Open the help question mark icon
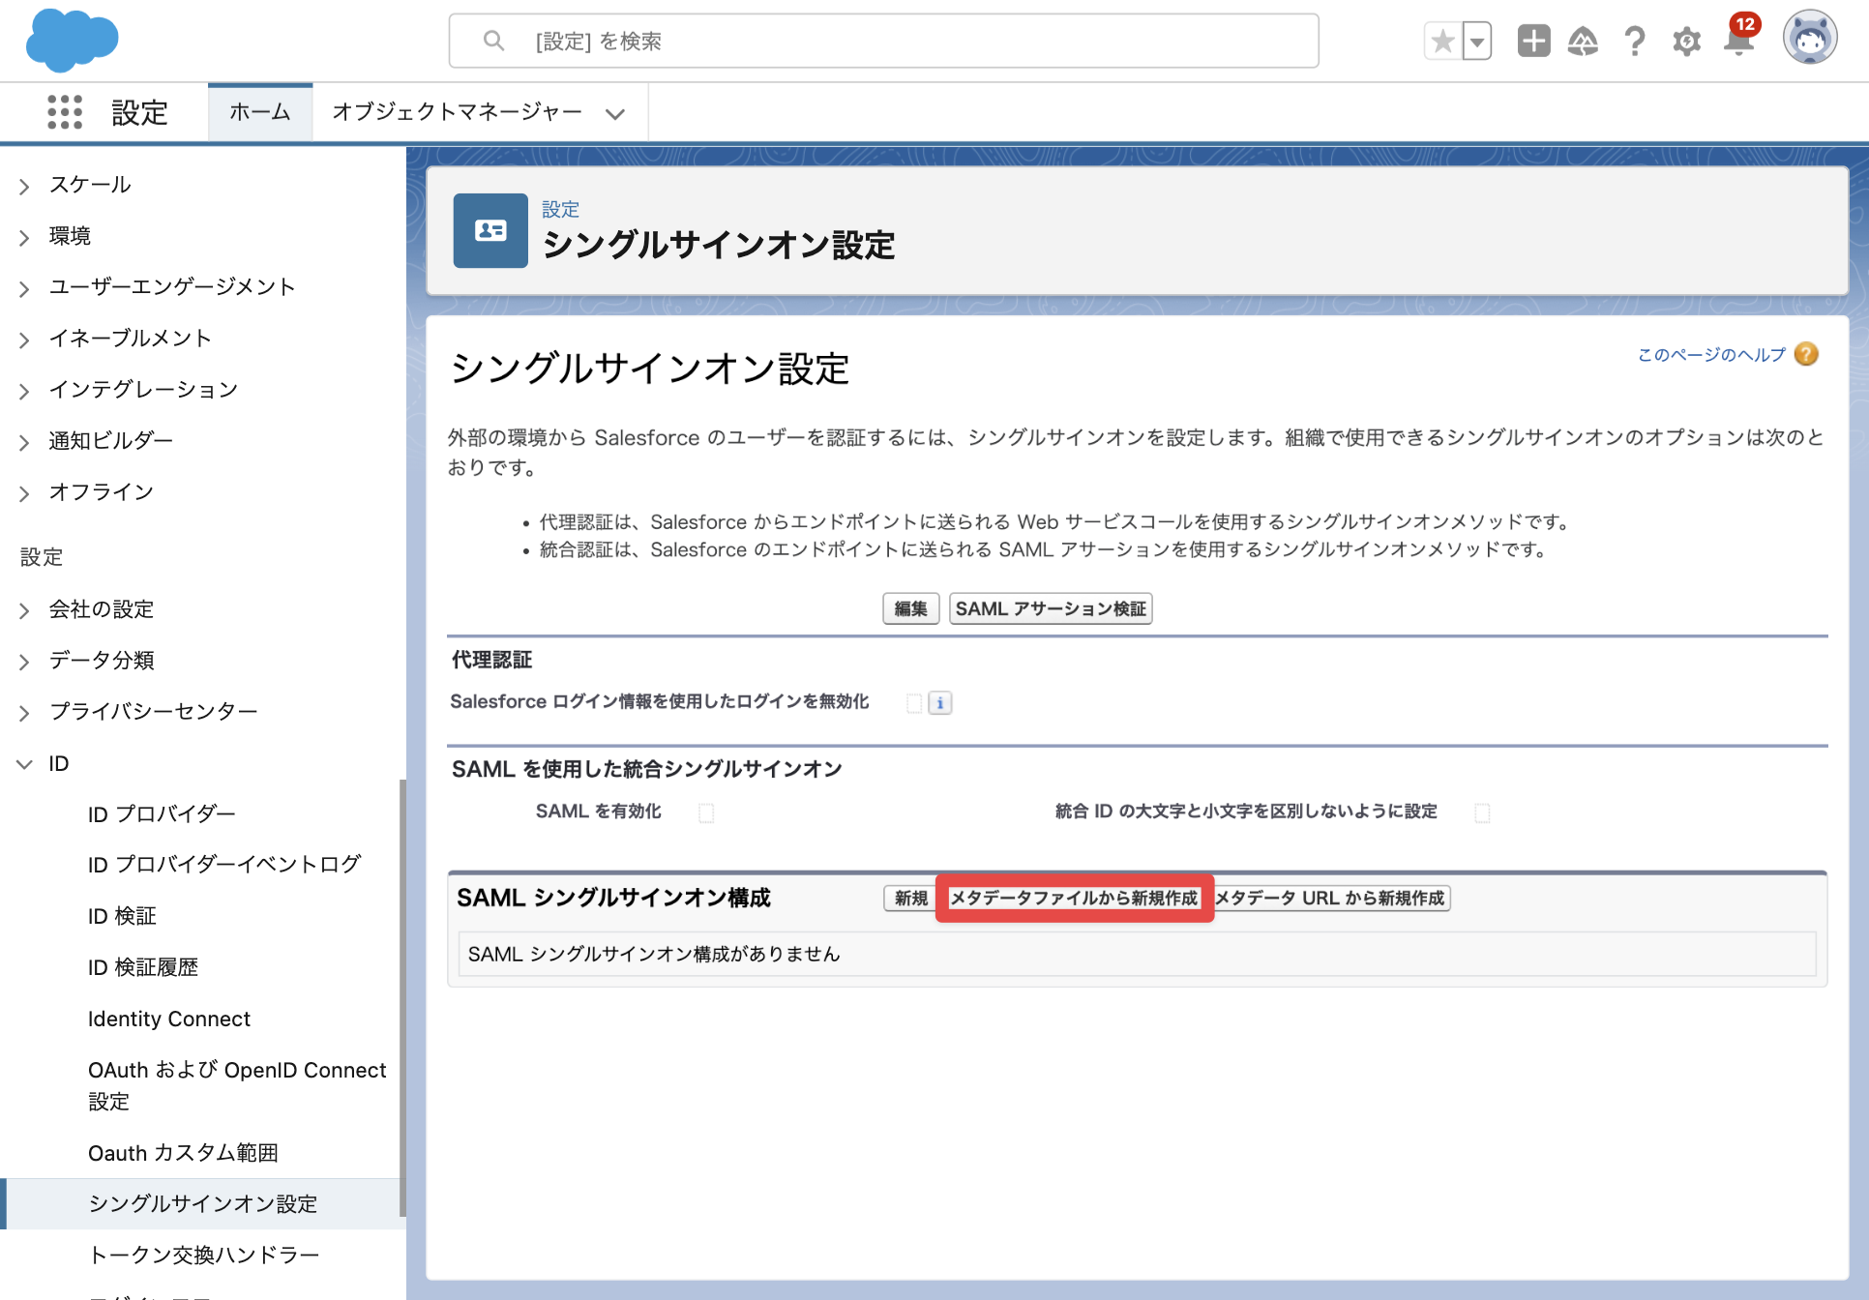This screenshot has height=1300, width=1869. click(x=1635, y=41)
